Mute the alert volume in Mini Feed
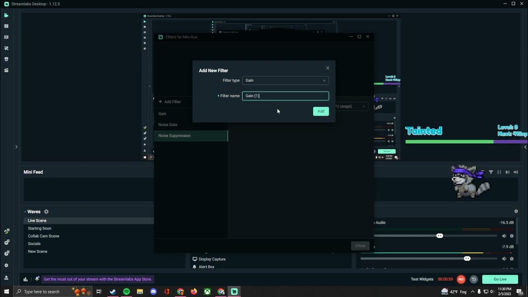Image resolution: width=528 pixels, height=297 pixels. pyautogui.click(x=516, y=172)
